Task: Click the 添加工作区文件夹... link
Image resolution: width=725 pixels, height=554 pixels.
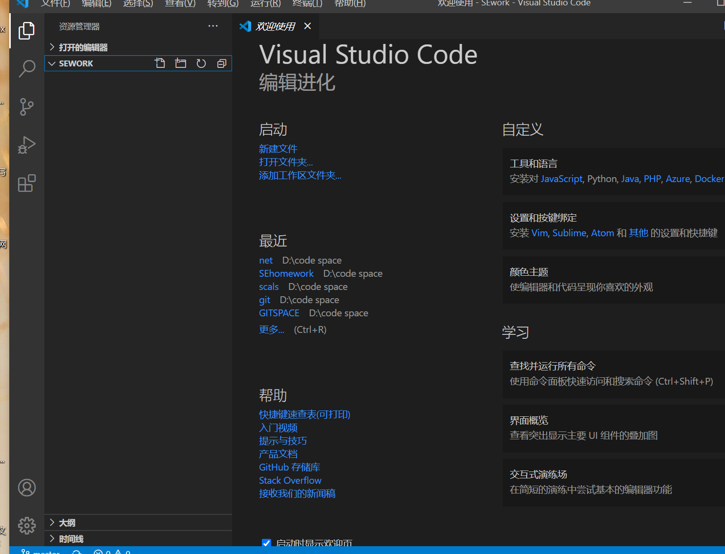Action: tap(300, 175)
